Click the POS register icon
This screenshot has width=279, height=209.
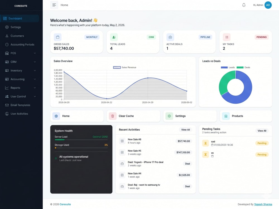coord(7,53)
